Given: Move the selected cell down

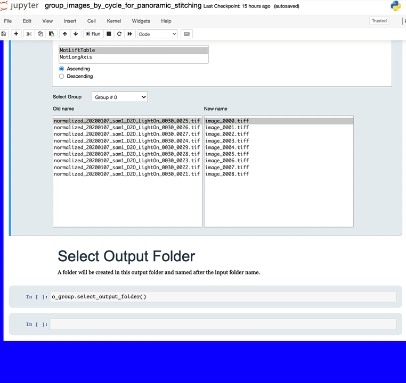Looking at the screenshot, I should pos(76,34).
